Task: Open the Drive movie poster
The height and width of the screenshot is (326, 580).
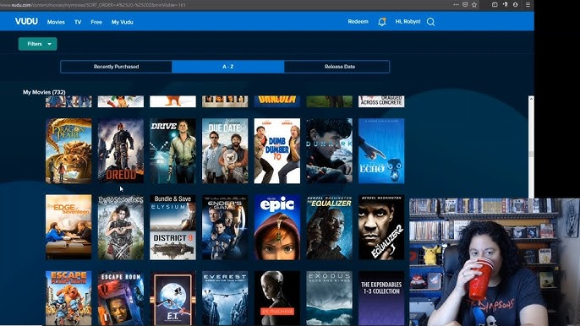Action: (172, 151)
